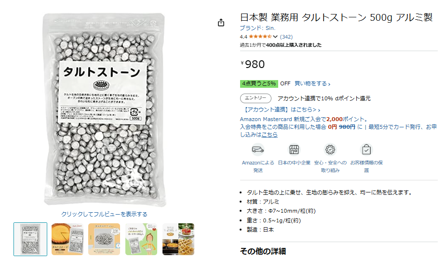This screenshot has width=445, height=259.
Task: Follow the 買い物をする link
Action: pyautogui.click(x=312, y=83)
